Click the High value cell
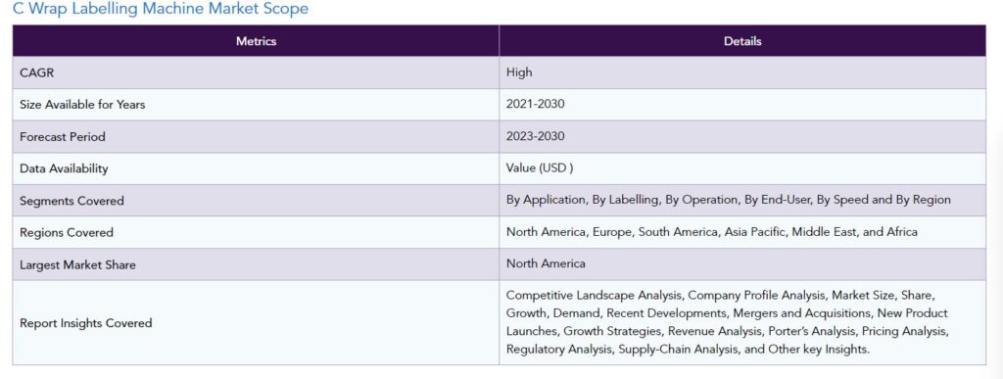Image resolution: width=1003 pixels, height=379 pixels. coord(742,72)
